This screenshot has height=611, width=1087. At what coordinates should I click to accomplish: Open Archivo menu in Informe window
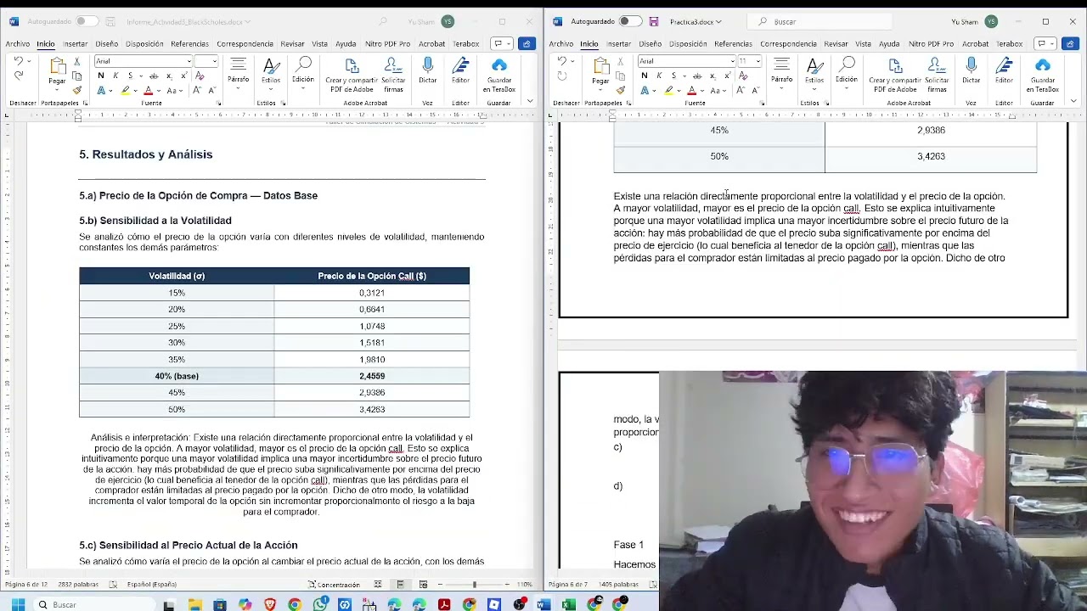tap(17, 43)
